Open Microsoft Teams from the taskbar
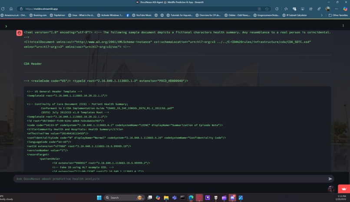350x202 pixels. click(x=174, y=198)
